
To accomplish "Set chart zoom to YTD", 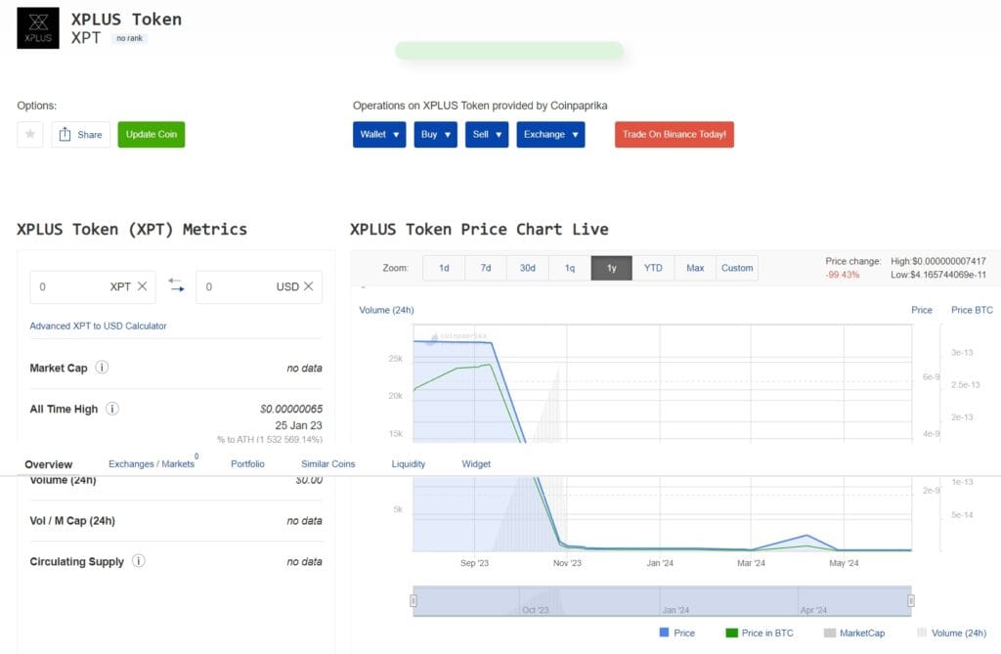I will coord(653,268).
